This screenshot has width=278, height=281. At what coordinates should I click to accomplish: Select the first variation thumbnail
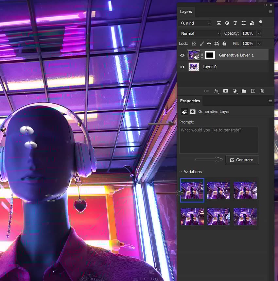point(192,190)
